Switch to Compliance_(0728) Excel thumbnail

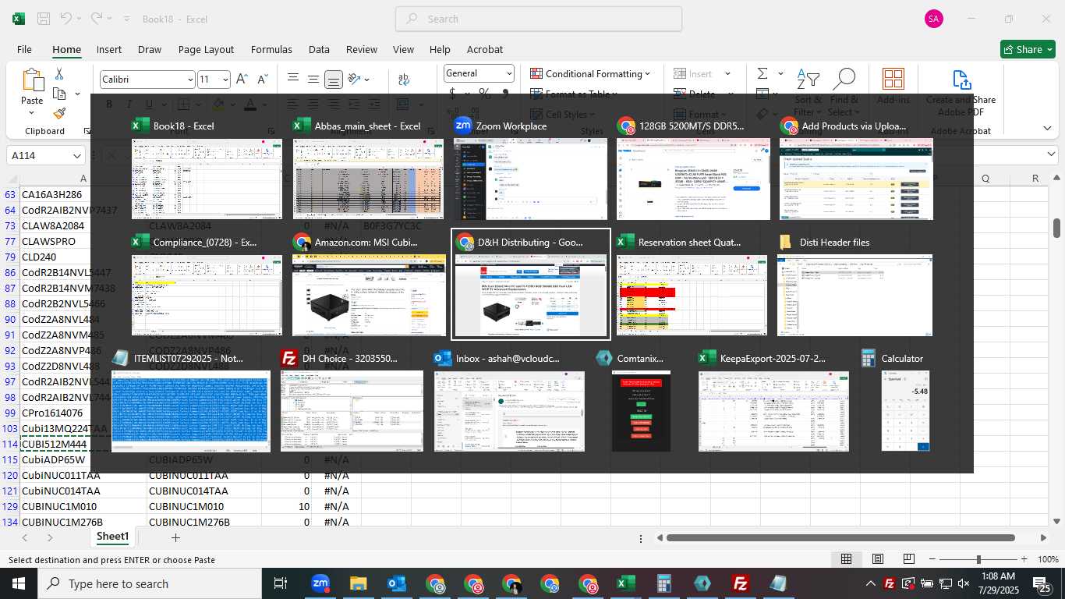(207, 295)
